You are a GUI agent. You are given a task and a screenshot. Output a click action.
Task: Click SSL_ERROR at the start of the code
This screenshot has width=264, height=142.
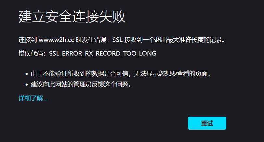(65, 54)
